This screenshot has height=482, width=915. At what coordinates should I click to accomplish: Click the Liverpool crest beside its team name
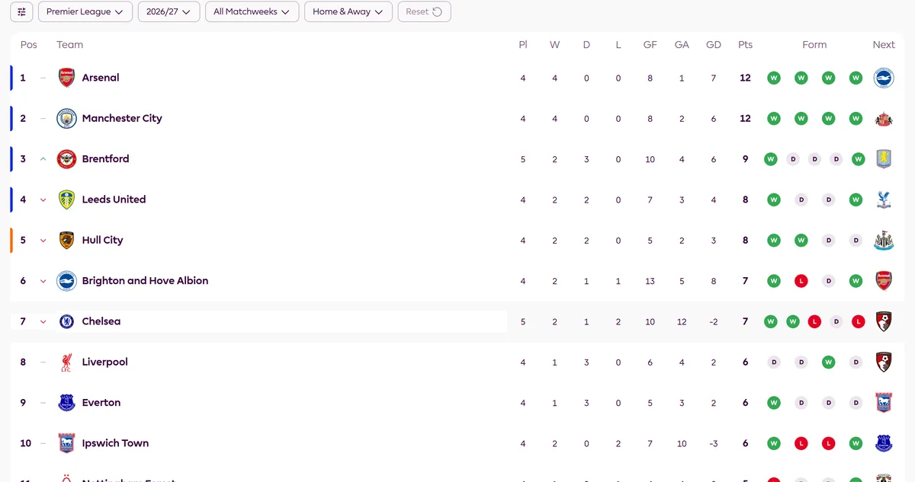pyautogui.click(x=67, y=362)
